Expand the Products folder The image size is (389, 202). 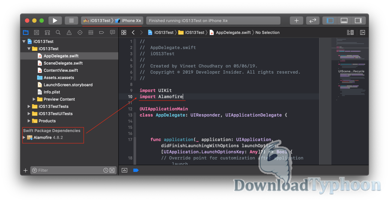pyautogui.click(x=29, y=121)
